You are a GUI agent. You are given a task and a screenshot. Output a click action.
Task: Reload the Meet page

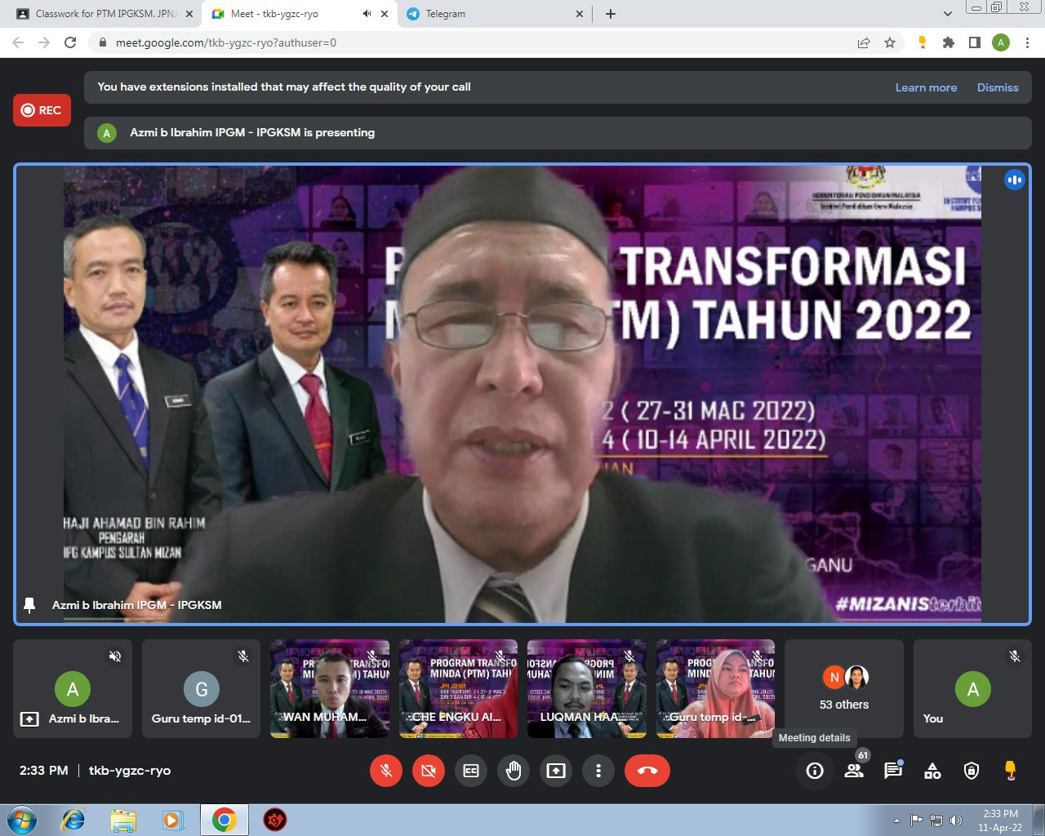coord(70,42)
